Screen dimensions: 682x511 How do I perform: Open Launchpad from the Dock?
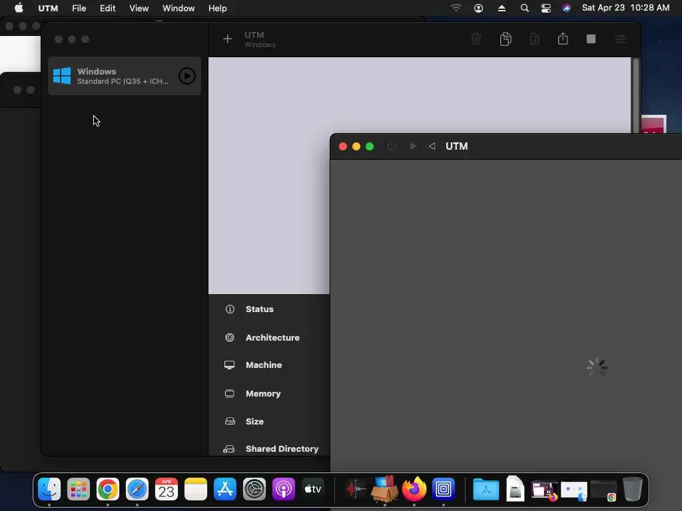point(79,489)
